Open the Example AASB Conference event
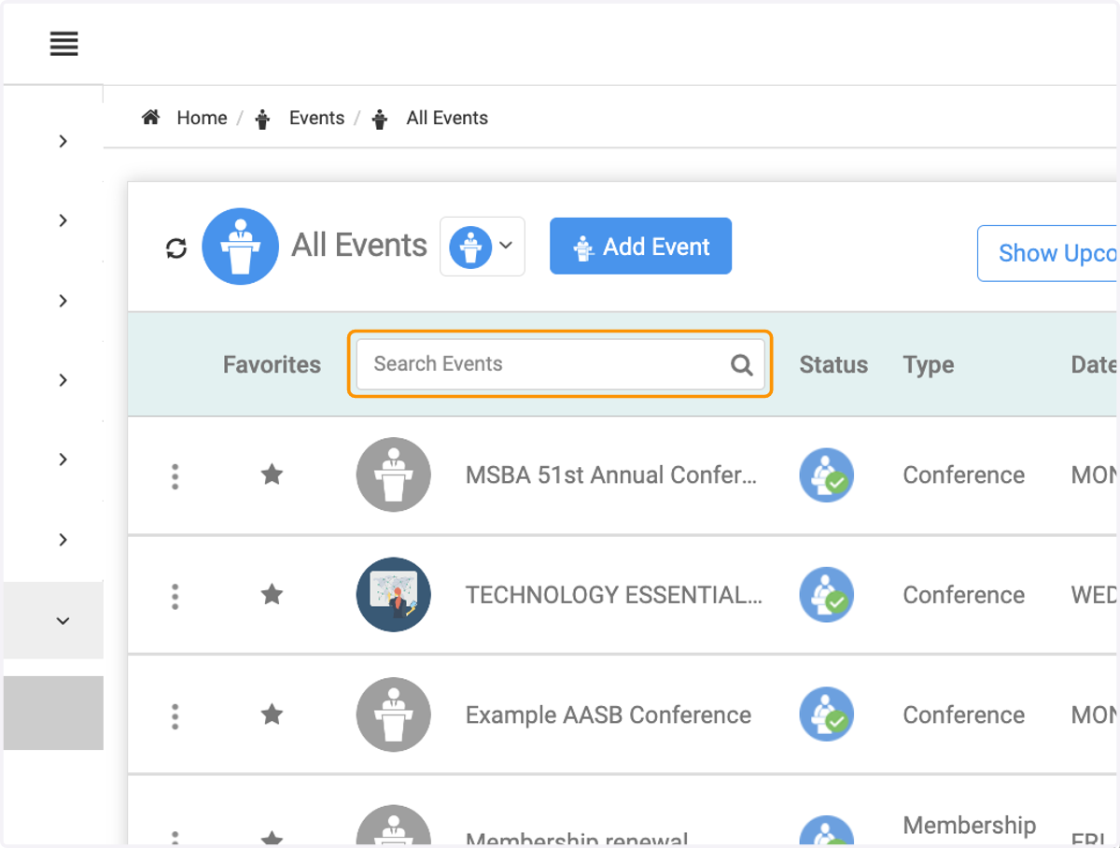1120x848 pixels. pyautogui.click(x=609, y=715)
